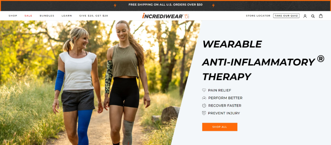The height and width of the screenshot is (145, 331).
Task: Open the user account icon
Action: tap(305, 16)
